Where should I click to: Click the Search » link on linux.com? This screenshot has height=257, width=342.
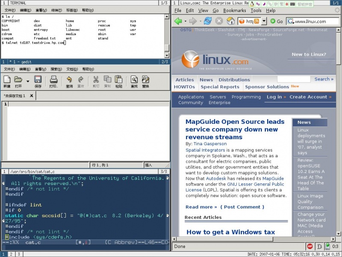click(324, 79)
